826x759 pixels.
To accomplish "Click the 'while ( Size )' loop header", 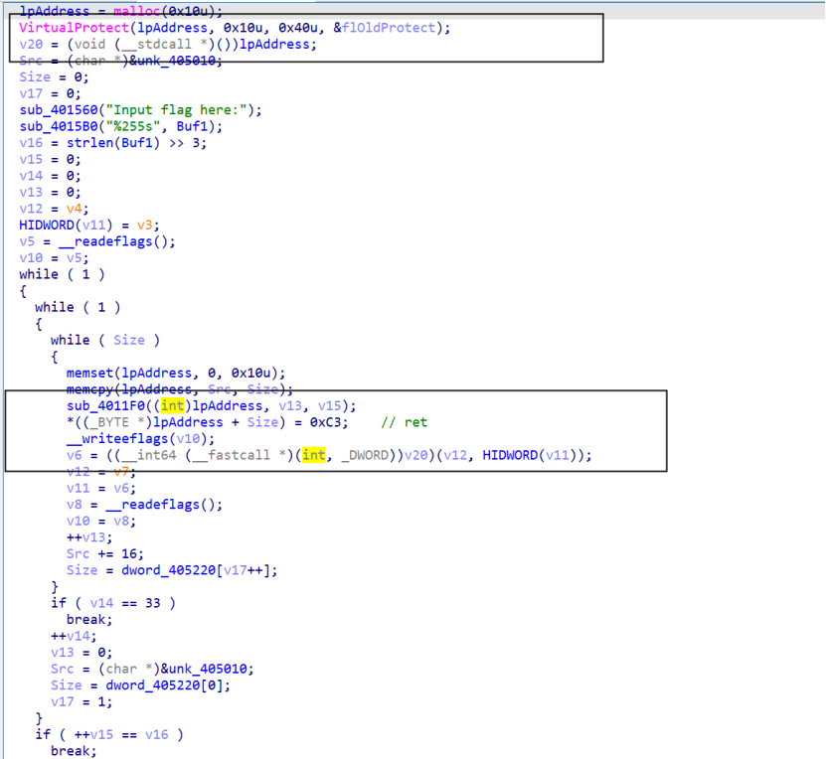I will coord(104,340).
